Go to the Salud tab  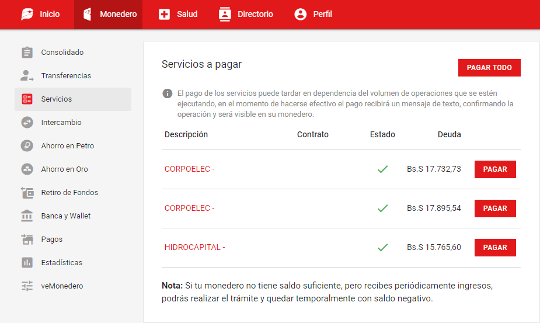[178, 14]
